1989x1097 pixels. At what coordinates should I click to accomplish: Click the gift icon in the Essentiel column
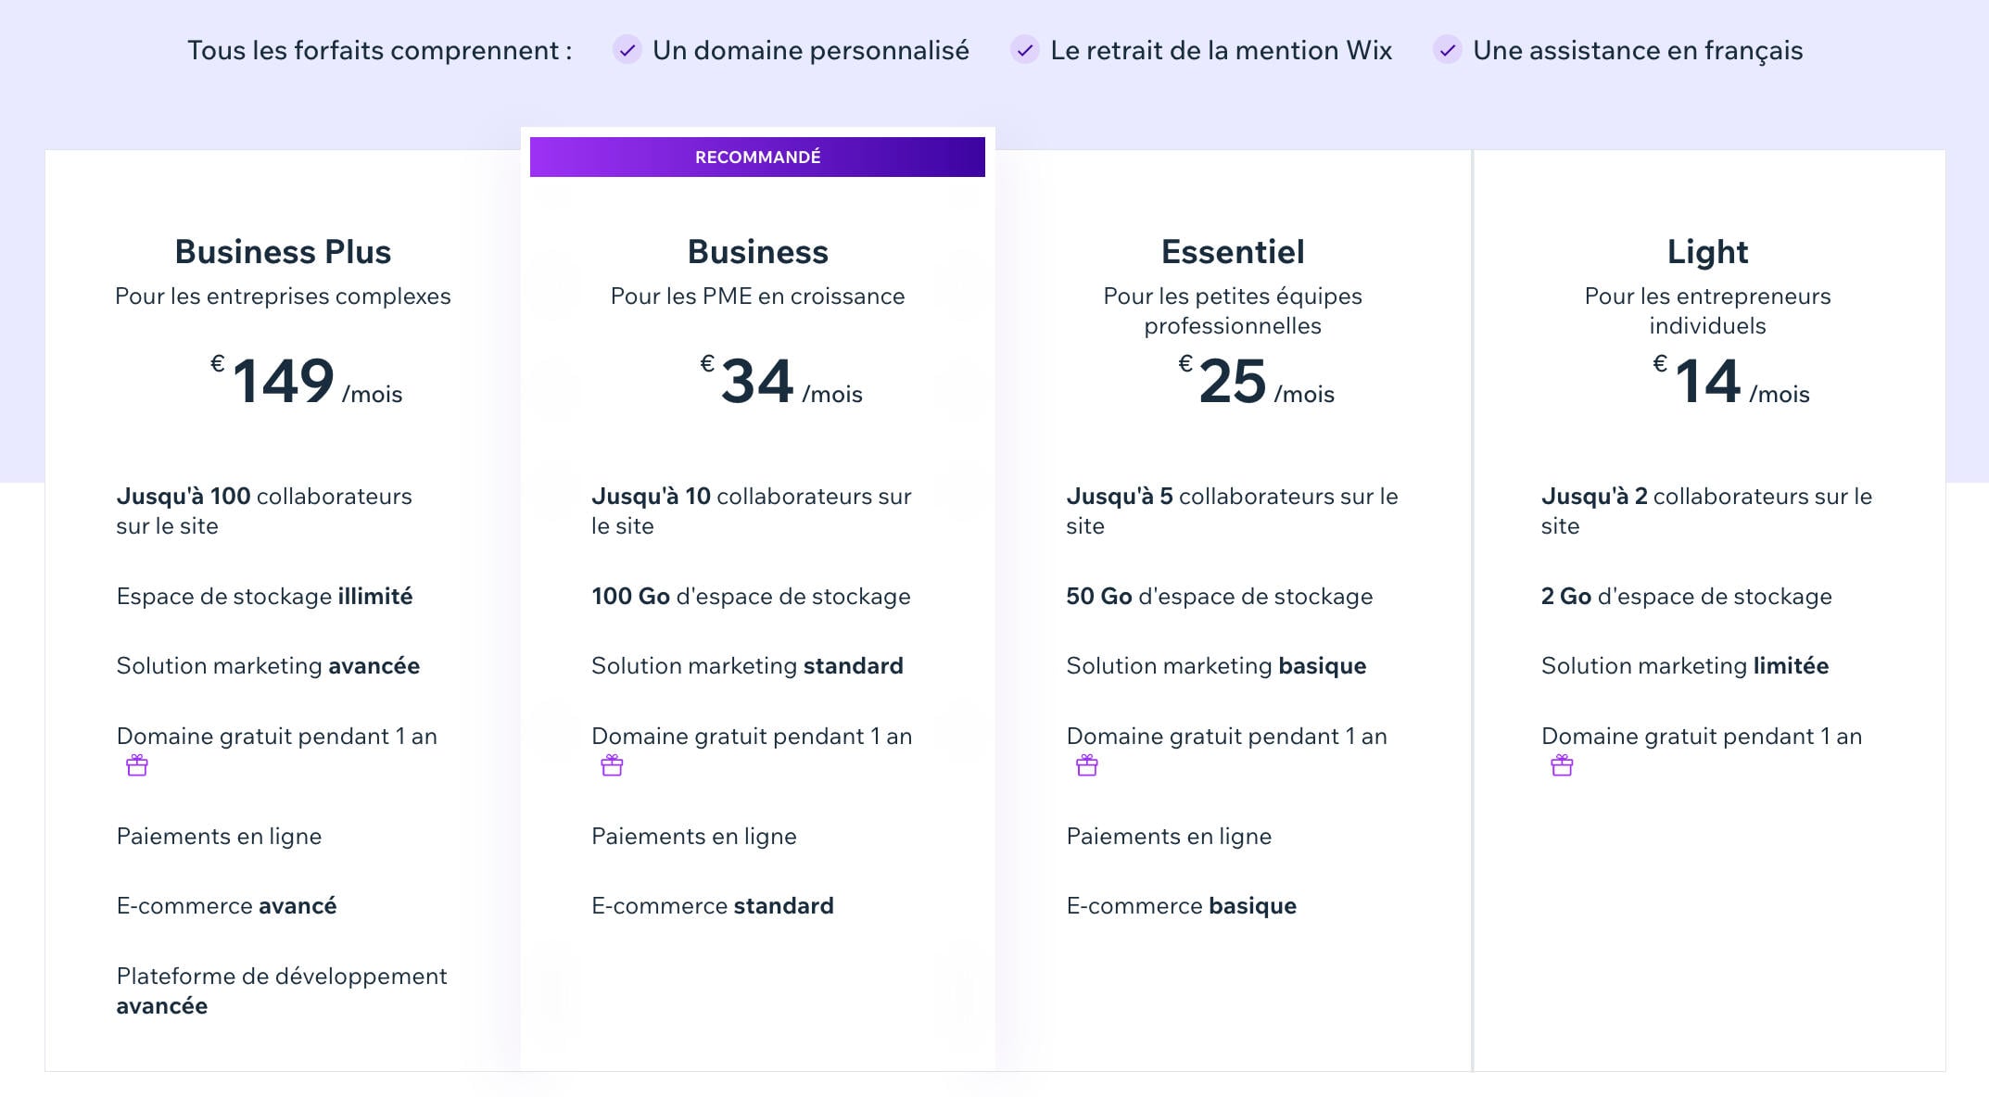click(x=1086, y=765)
